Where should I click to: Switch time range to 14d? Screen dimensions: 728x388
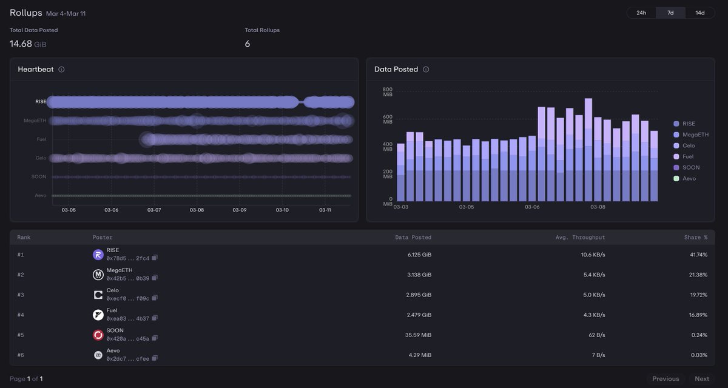699,13
